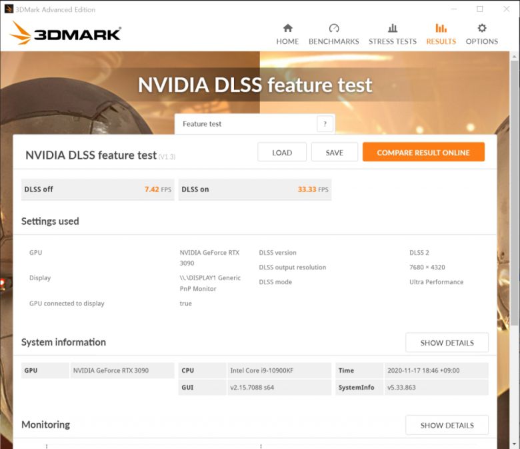Maximize the 3DMark window
Image resolution: width=520 pixels, height=449 pixels.
480,9
